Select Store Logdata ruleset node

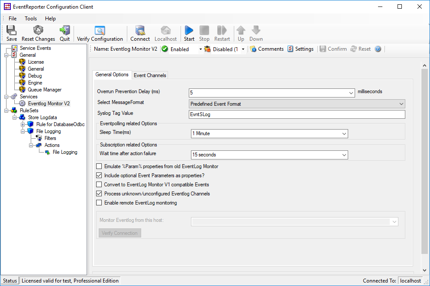[42, 117]
